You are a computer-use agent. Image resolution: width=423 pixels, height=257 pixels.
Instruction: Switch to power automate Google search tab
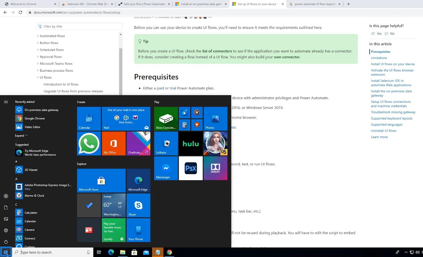315,4
